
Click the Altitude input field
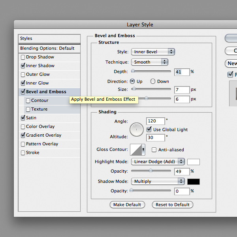point(156,138)
